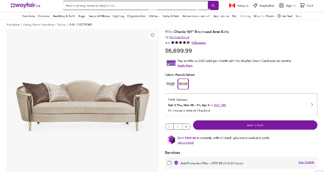The height and width of the screenshot is (172, 324).
Task: Click the search input field
Action: click(136, 6)
